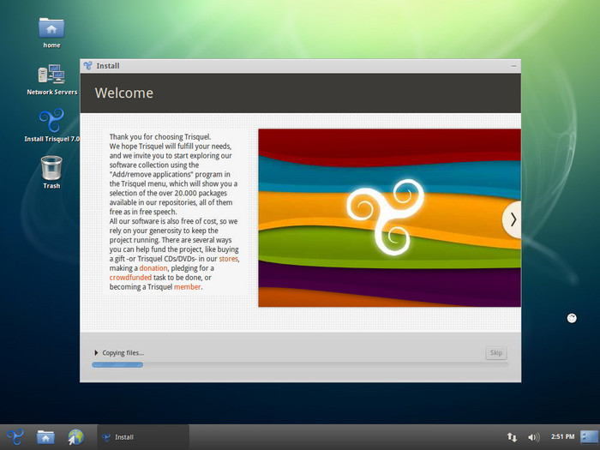This screenshot has width=600, height=450.
Task: Click the "Thank you for choosing Trisquel." text
Action: click(x=160, y=137)
